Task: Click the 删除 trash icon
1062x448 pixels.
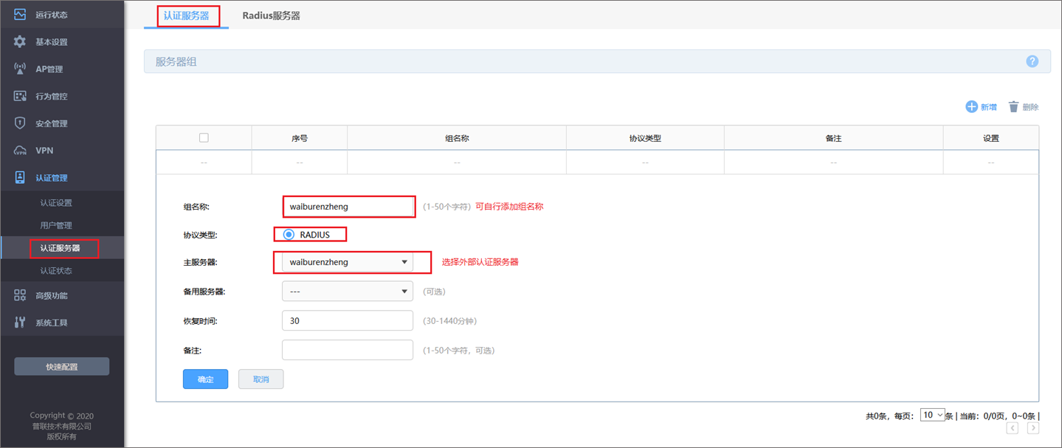Action: (x=1013, y=107)
